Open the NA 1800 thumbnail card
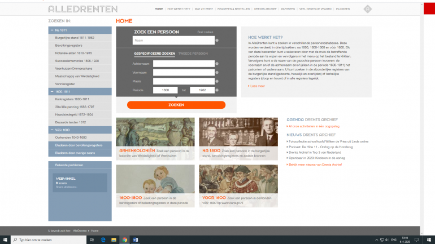The image size is (435, 244). 238,139
